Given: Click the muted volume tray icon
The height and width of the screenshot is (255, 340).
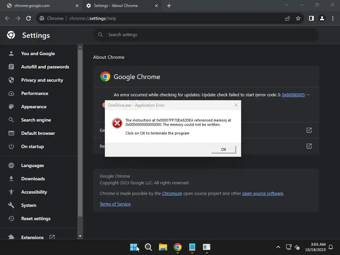Looking at the screenshot, I should coord(297,247).
